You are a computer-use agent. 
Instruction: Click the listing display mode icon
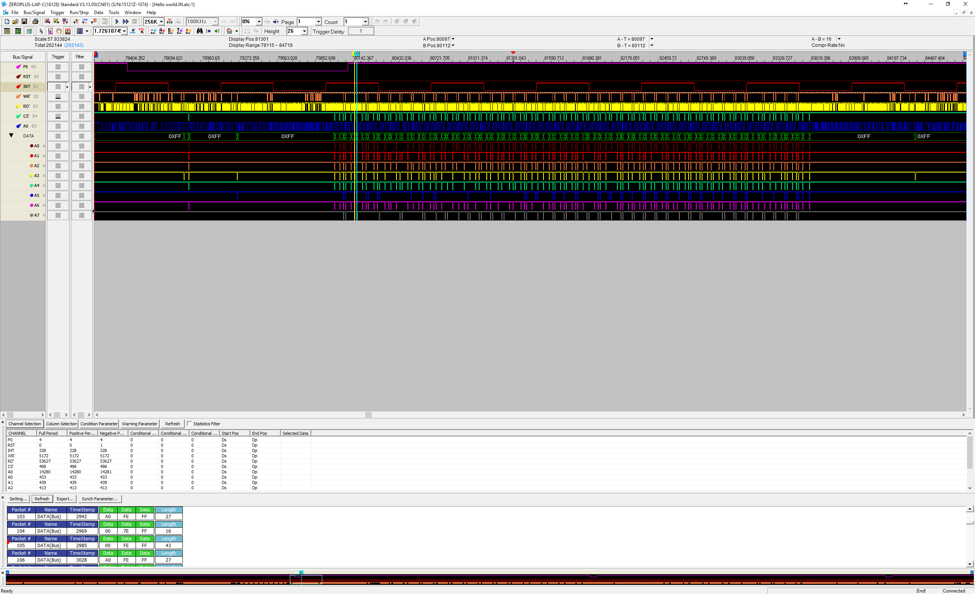[18, 31]
